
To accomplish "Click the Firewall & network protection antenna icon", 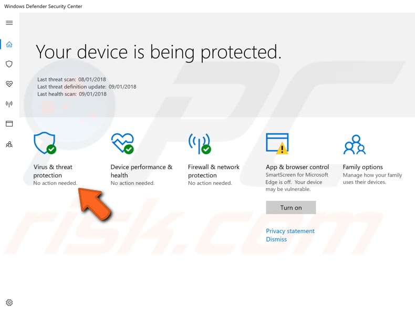I will click(199, 143).
